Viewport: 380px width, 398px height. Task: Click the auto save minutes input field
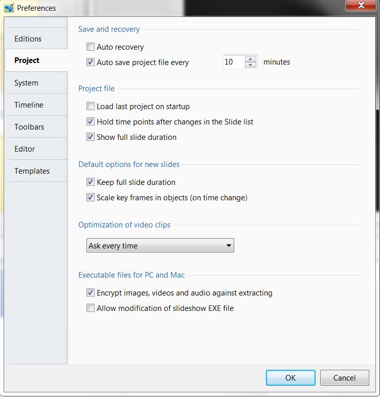(x=233, y=62)
